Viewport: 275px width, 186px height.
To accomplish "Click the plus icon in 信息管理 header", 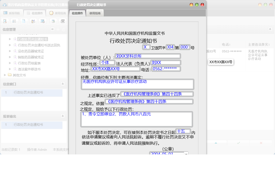I will pyautogui.click(x=58, y=29).
